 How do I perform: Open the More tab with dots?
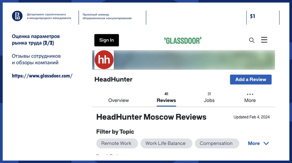coord(250,98)
